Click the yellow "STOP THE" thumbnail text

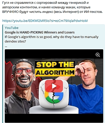click(55, 64)
